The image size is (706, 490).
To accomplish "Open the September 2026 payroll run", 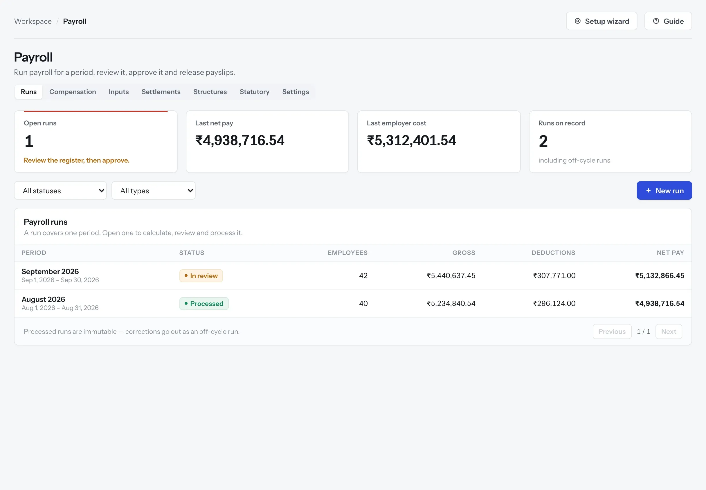I will [x=353, y=276].
